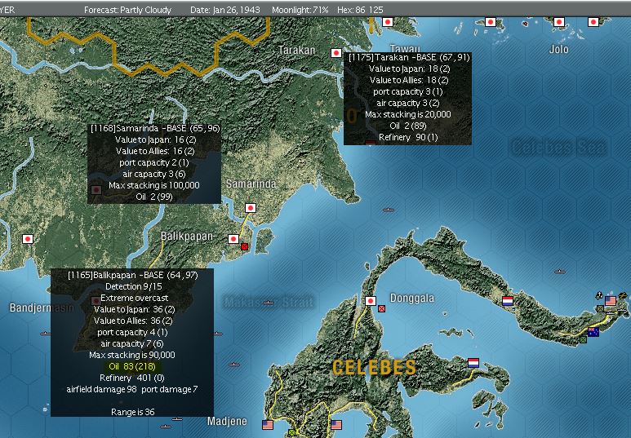The height and width of the screenshot is (438, 631).
Task: Select the Japanese base flag under Samarinda label
Action: click(x=251, y=208)
